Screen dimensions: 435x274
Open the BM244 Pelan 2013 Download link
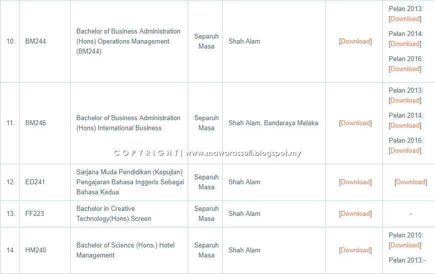[x=405, y=19]
